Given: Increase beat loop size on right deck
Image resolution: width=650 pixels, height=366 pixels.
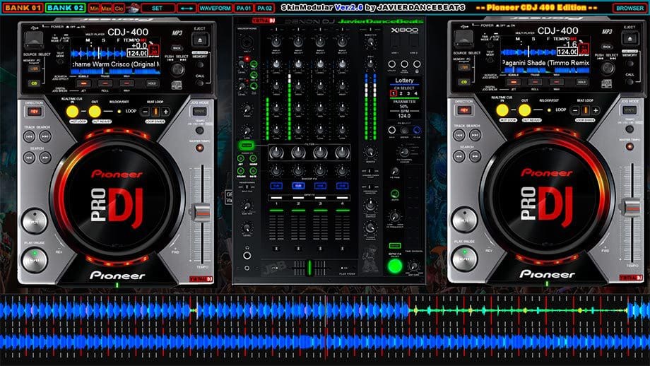Looking at the screenshot, I should click(x=596, y=110).
